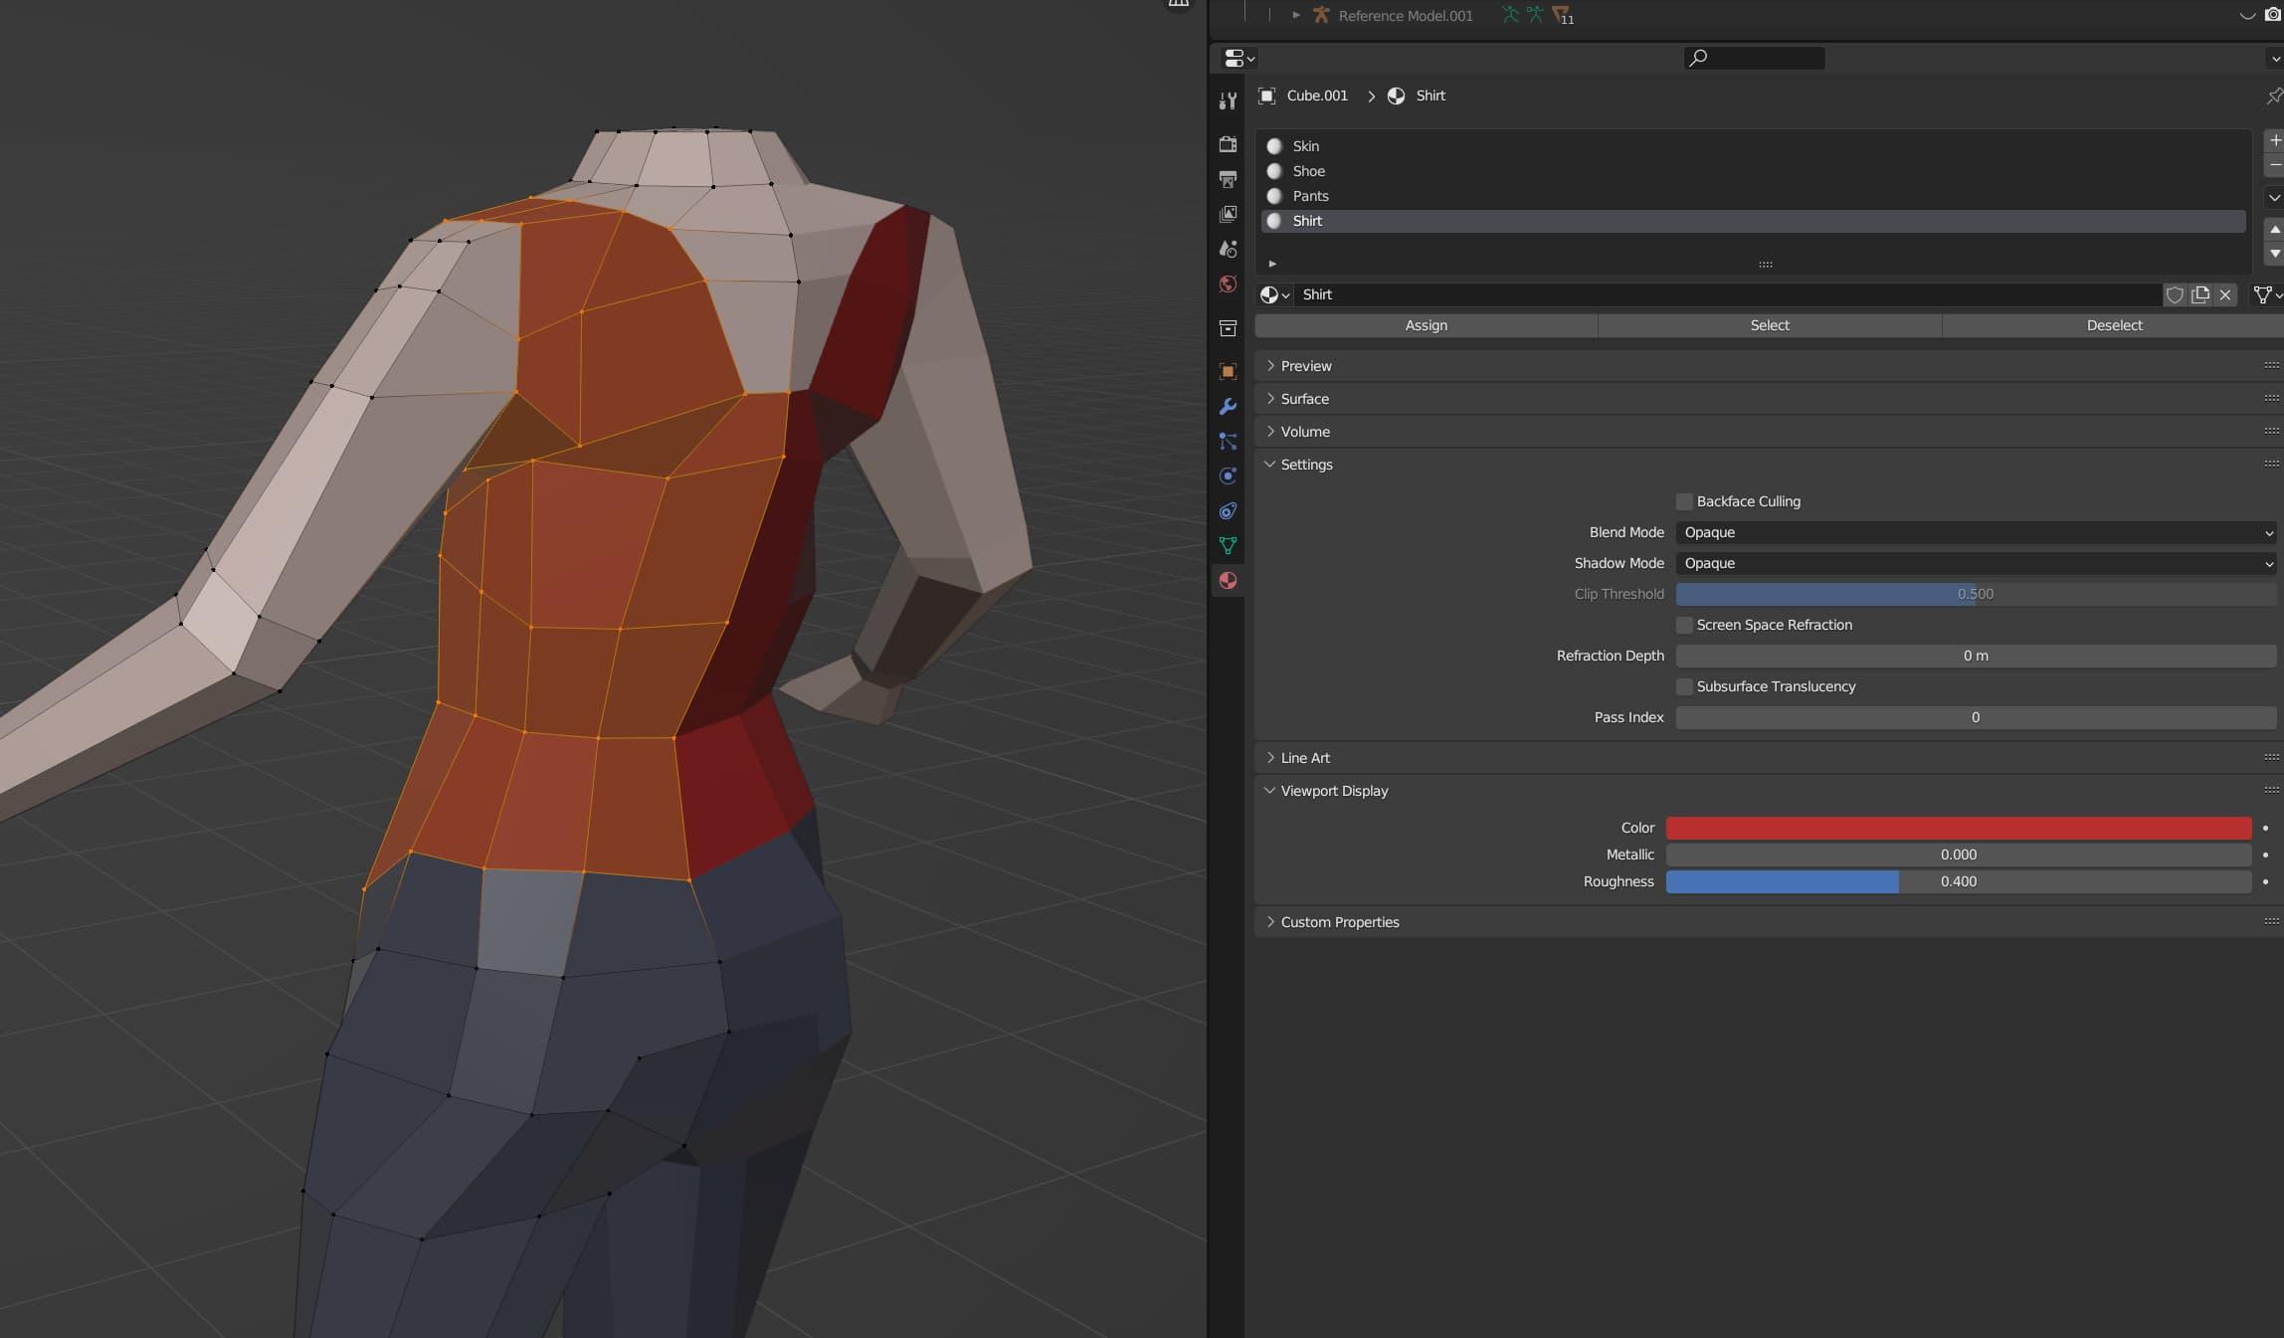The height and width of the screenshot is (1338, 2284).
Task: Select the Shoe material slot
Action: pyautogui.click(x=1753, y=171)
